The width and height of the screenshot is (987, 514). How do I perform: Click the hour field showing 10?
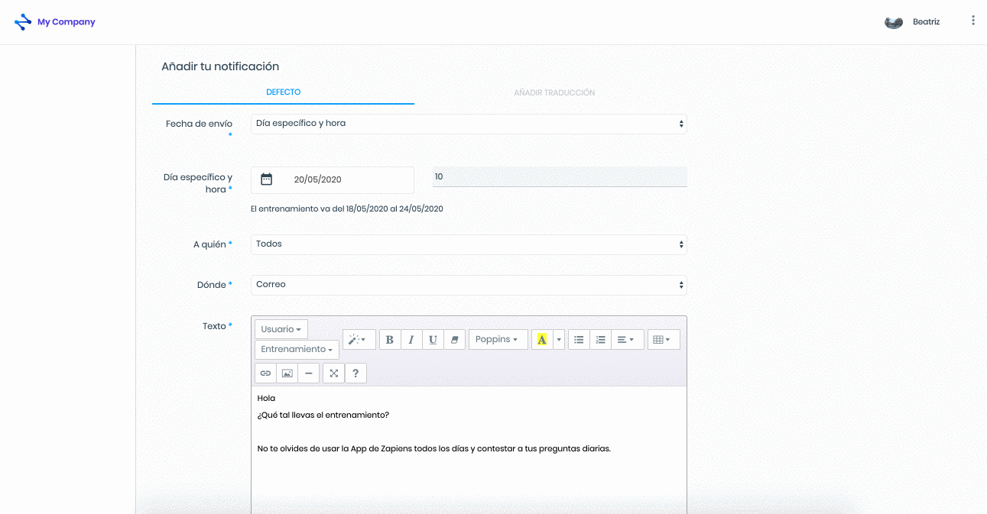560,176
